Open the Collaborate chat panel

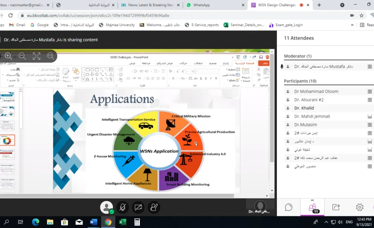[288, 207]
